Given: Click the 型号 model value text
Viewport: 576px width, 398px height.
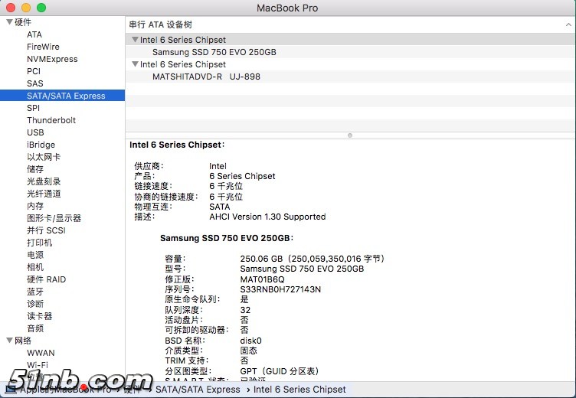Looking at the screenshot, I should (x=302, y=269).
